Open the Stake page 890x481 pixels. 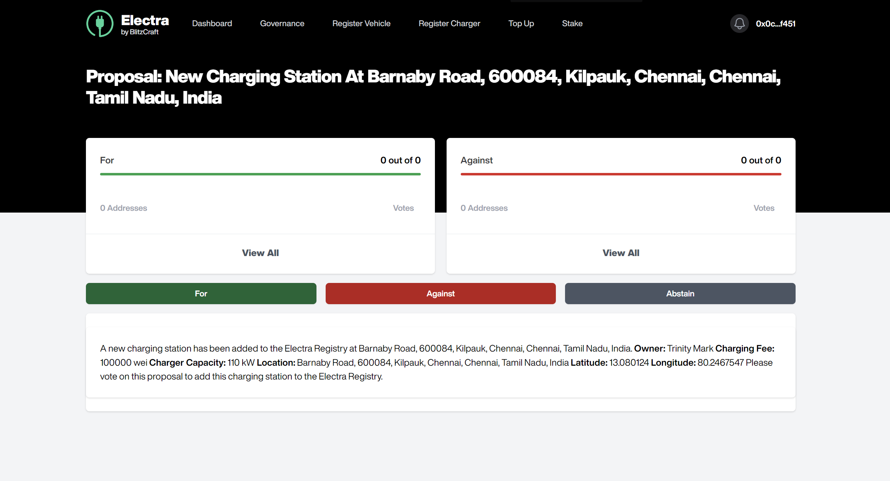[572, 23]
